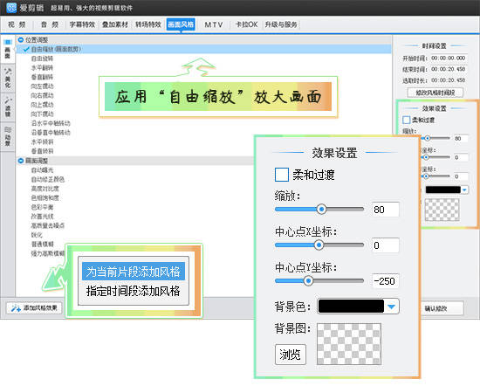Toggle 柔和过渡 checkbox in enlarged 效果设置 callout
The image size is (480, 386).
click(x=282, y=175)
